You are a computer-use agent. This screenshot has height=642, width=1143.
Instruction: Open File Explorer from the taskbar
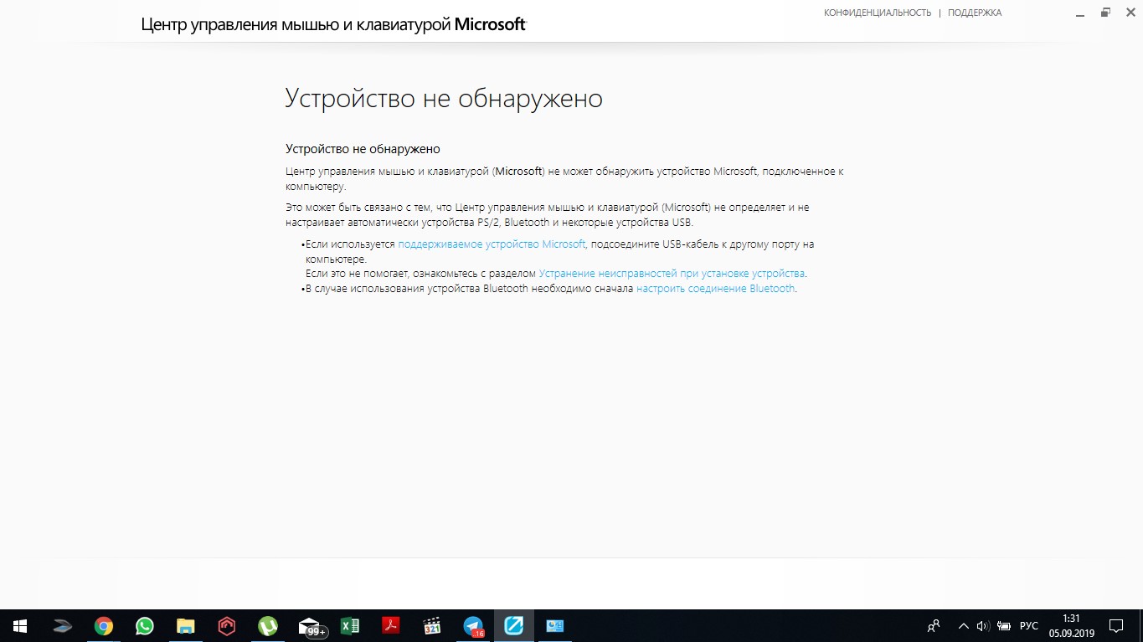pos(186,626)
